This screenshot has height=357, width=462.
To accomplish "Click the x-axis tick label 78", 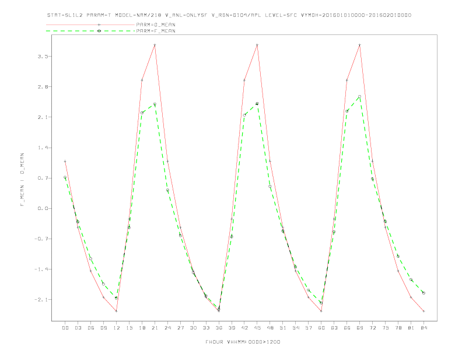I will (398, 328).
